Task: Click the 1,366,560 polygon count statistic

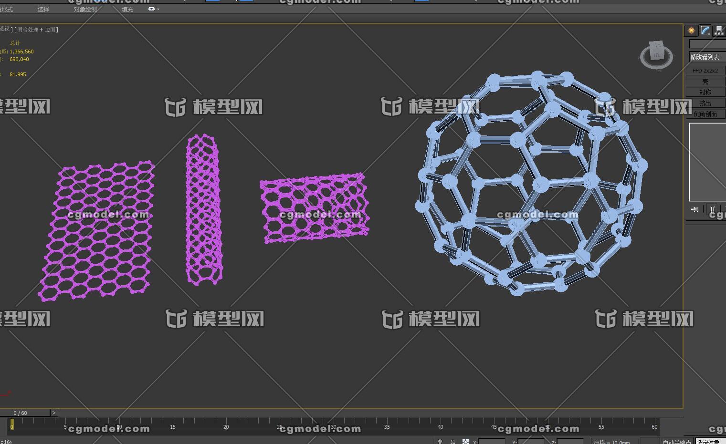Action: [21, 52]
